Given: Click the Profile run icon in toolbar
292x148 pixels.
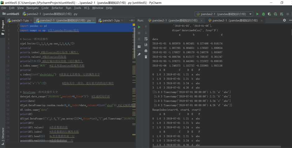Looking at the screenshot, I should (x=276, y=14).
